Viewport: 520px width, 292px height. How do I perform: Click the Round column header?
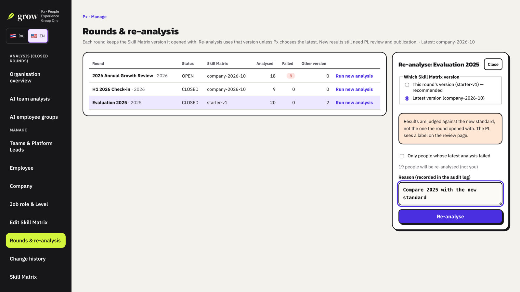pos(98,64)
